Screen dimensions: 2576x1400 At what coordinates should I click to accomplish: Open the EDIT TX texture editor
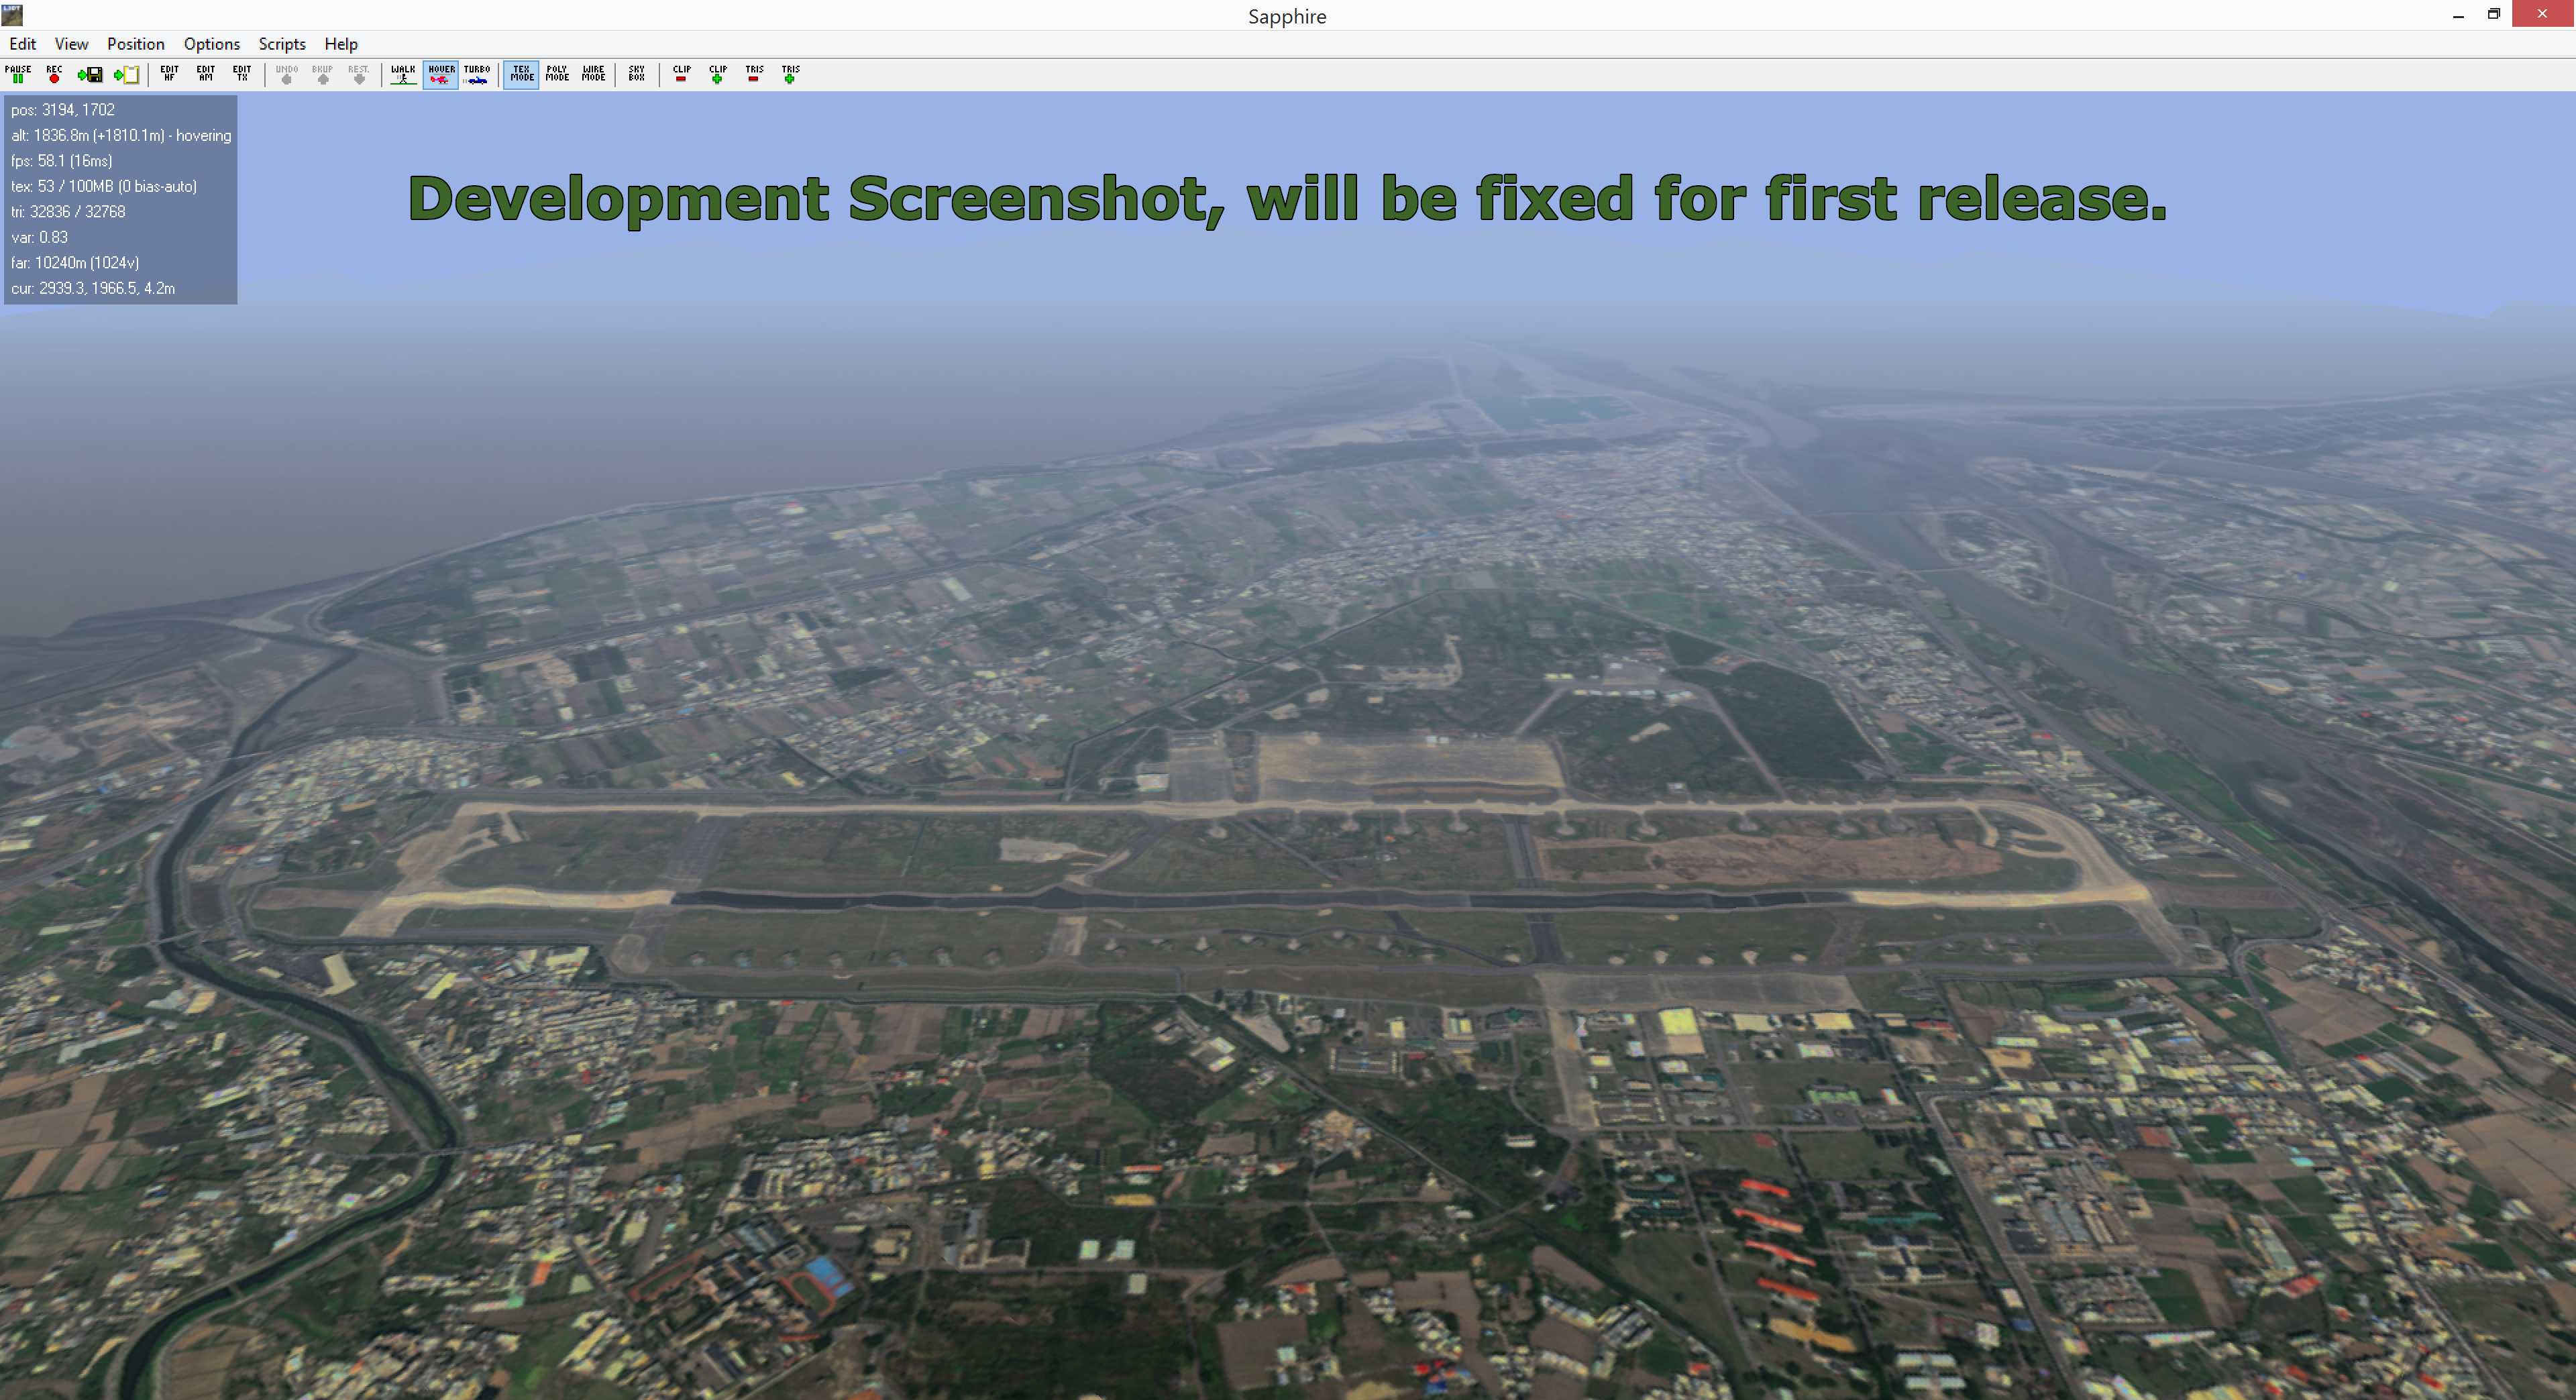241,74
